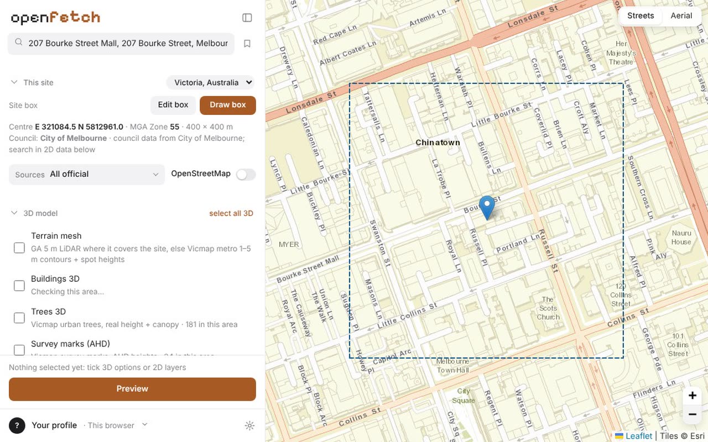Toggle the sidebar panel icon
The height and width of the screenshot is (442, 708).
[x=247, y=18]
